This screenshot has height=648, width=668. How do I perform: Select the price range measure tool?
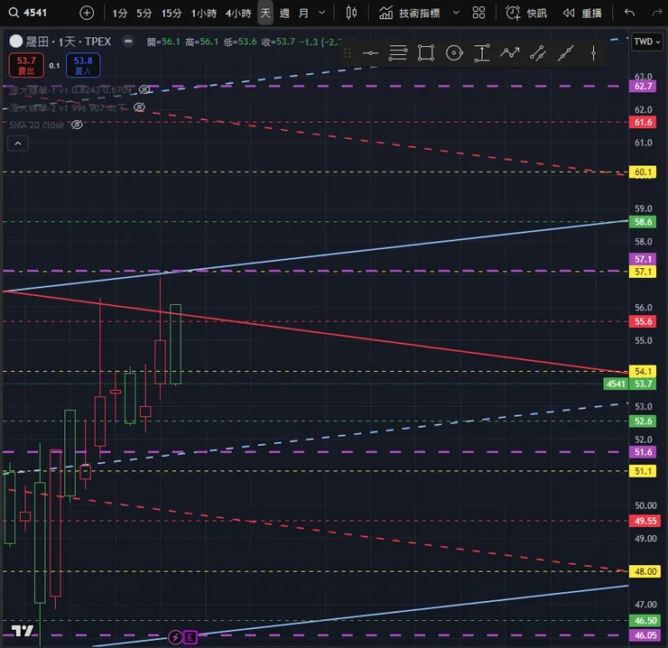[482, 53]
